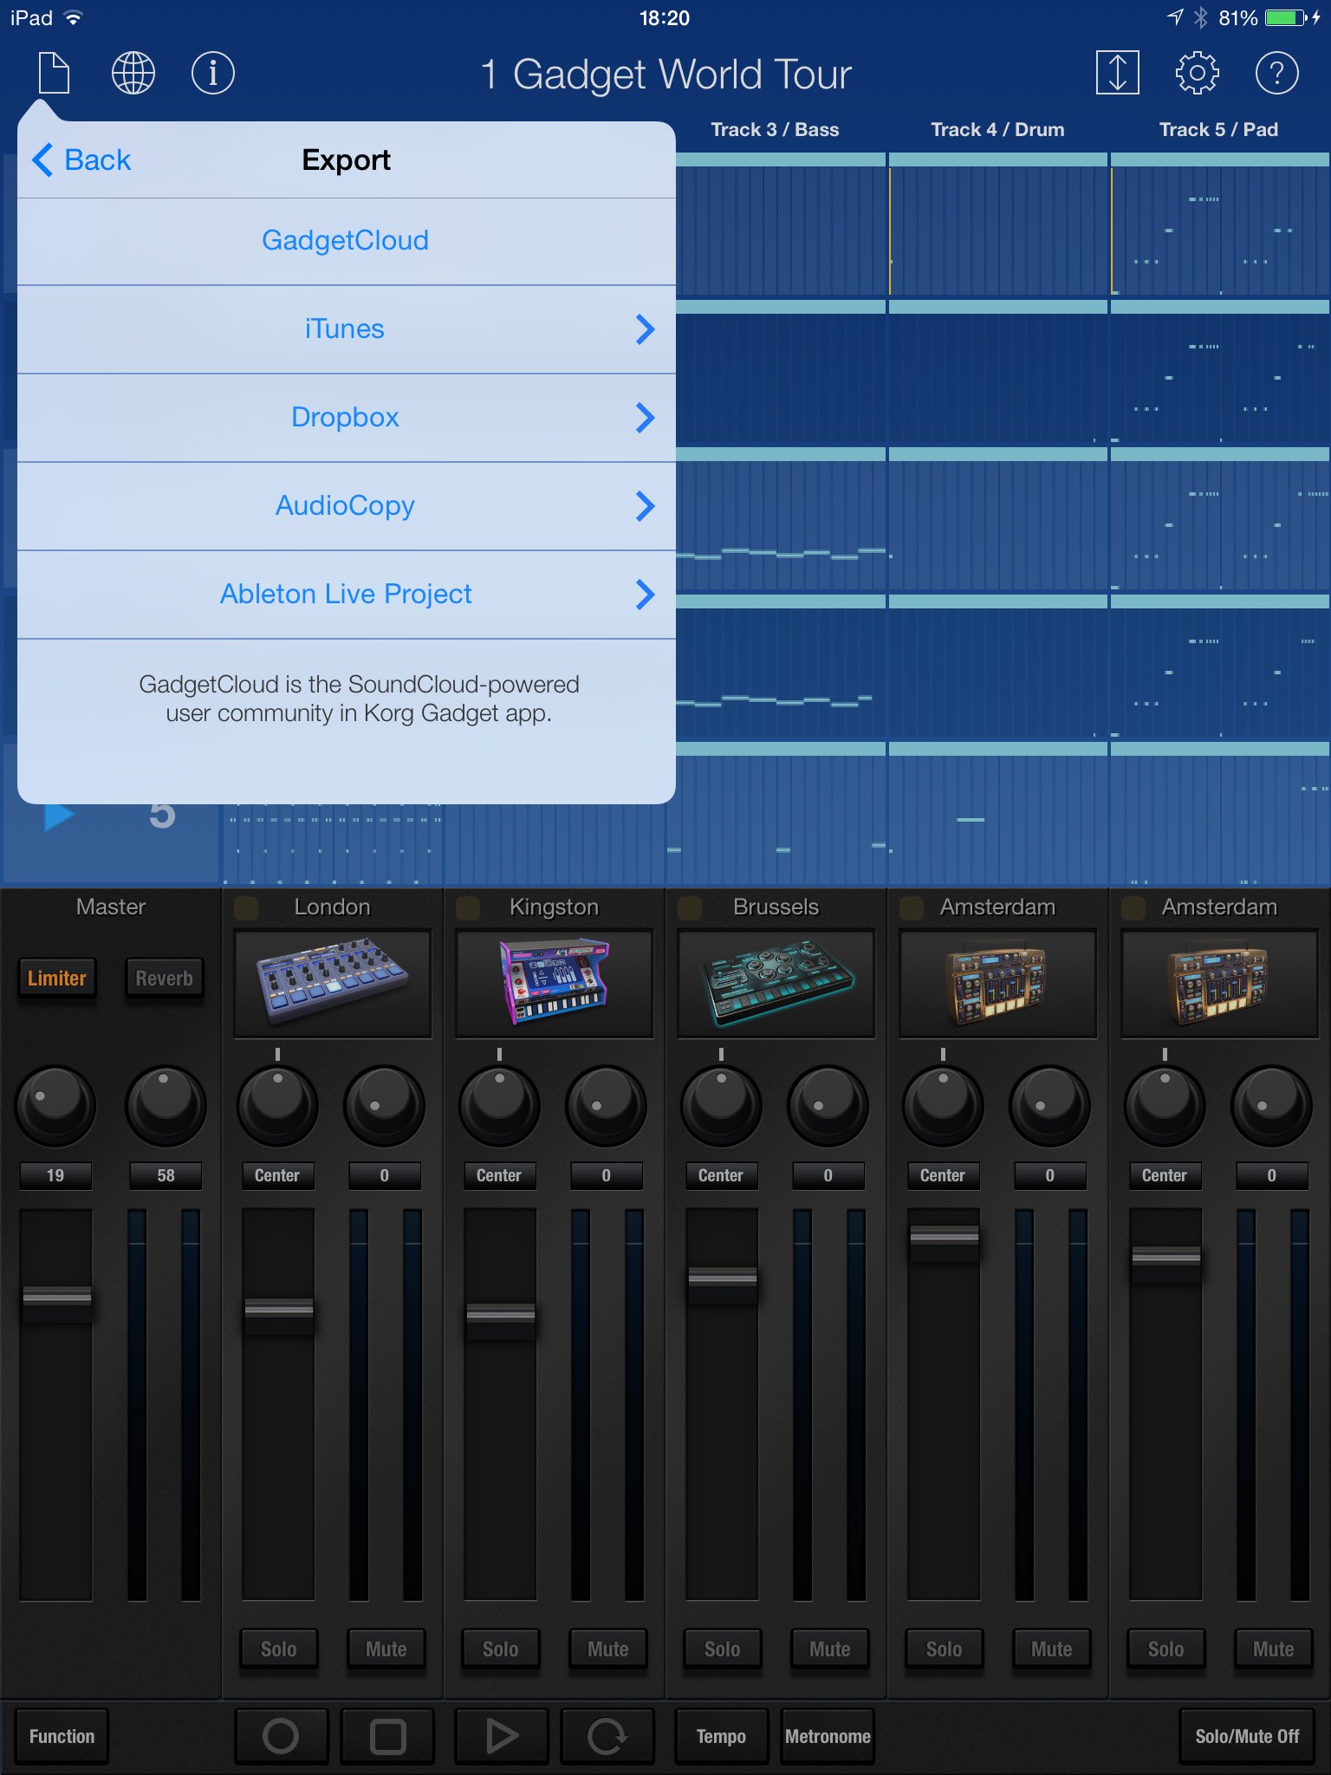Open the song info icon

pos(212,73)
